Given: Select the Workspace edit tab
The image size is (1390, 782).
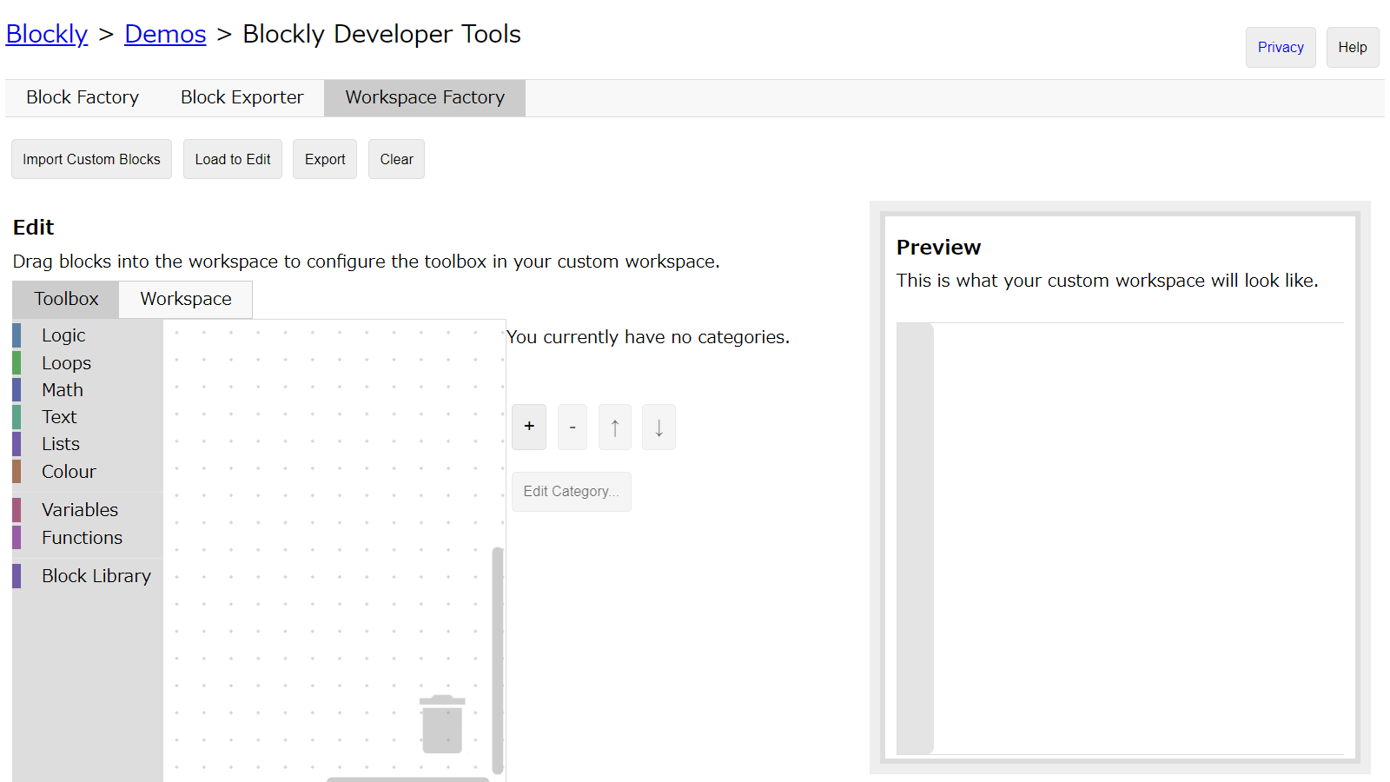Looking at the screenshot, I should (186, 299).
